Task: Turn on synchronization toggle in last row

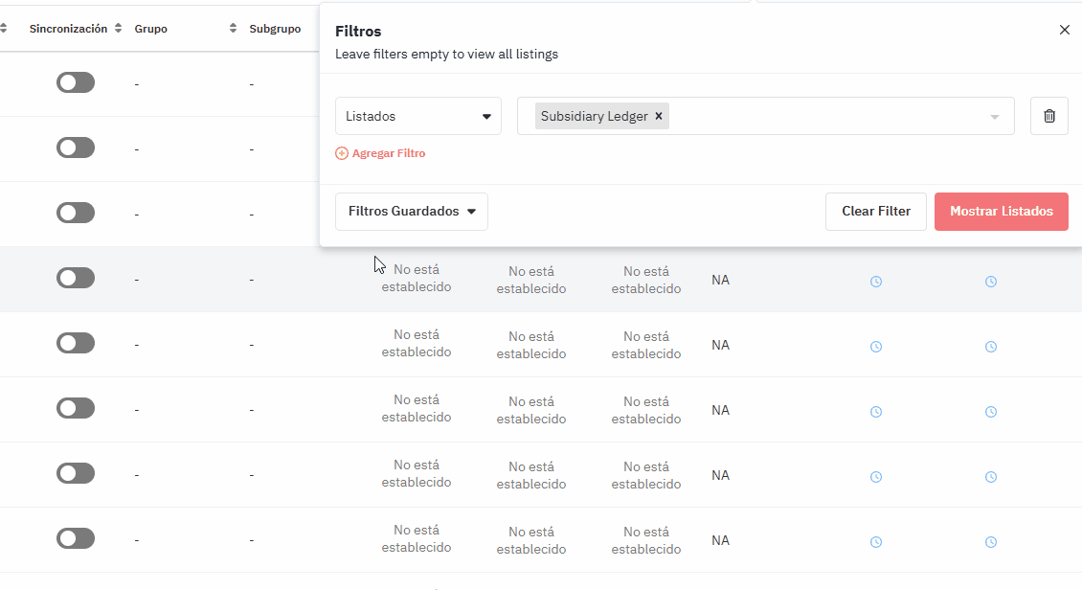Action: (x=76, y=538)
